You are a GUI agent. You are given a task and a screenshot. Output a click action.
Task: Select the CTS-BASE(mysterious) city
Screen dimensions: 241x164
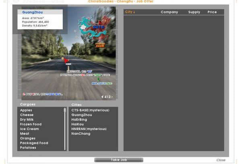(x=91, y=110)
